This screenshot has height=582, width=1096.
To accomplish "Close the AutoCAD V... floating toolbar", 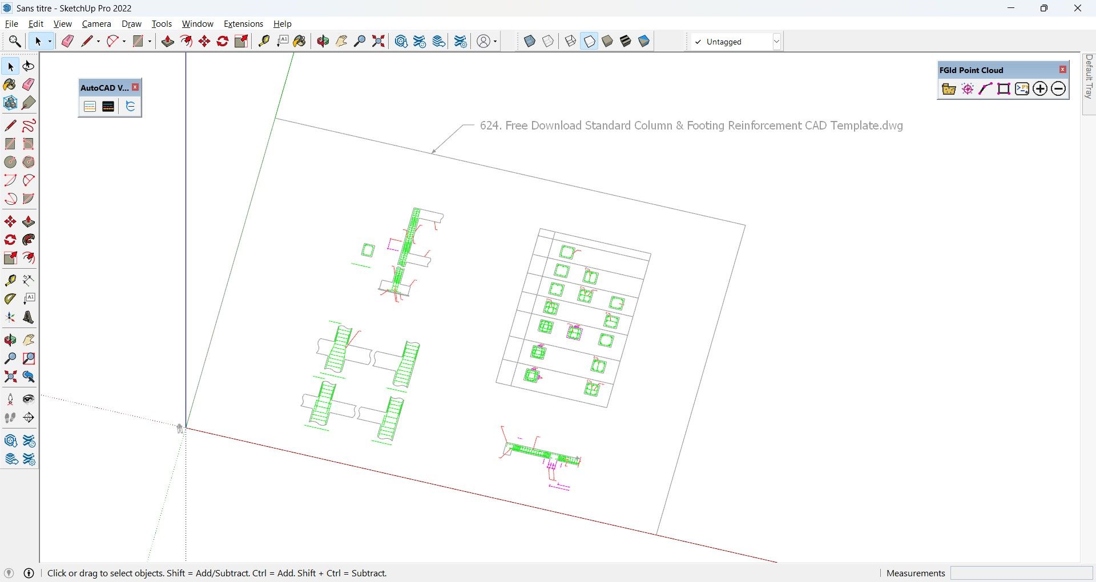I will [135, 87].
